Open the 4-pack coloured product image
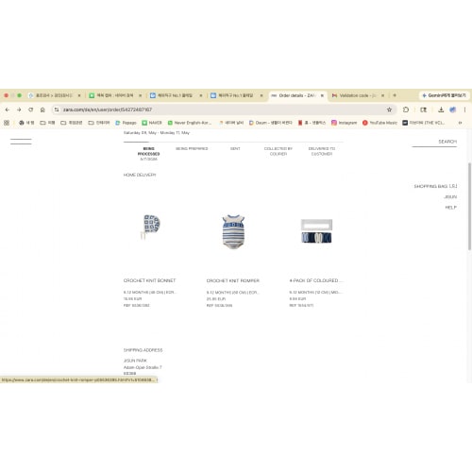This screenshot has height=472, width=472. tap(316, 231)
